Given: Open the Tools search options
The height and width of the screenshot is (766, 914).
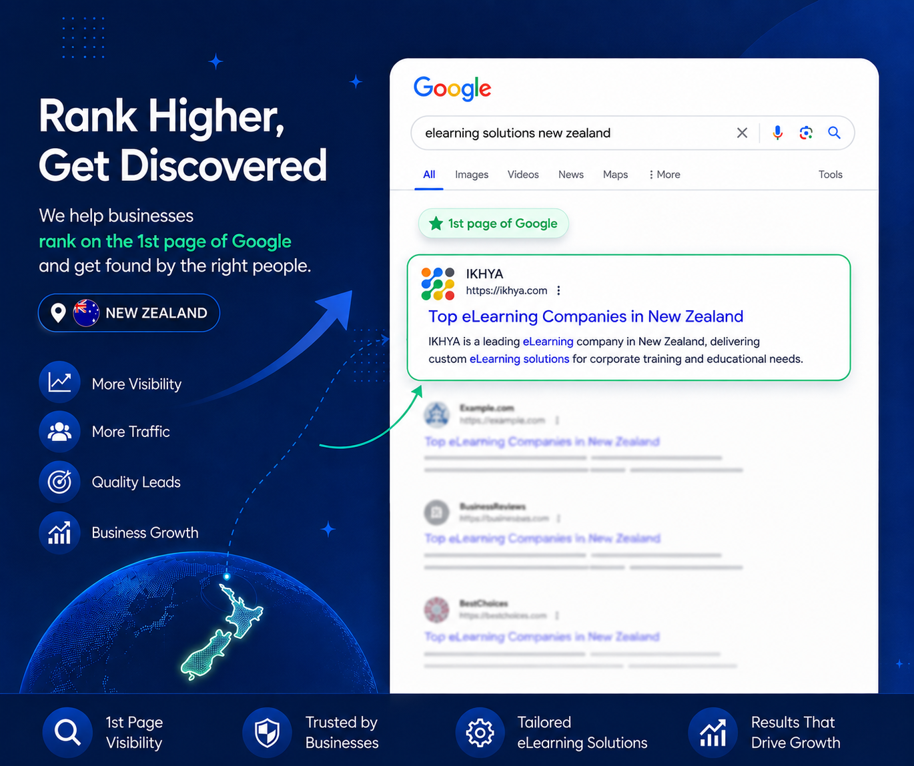Looking at the screenshot, I should coord(831,174).
